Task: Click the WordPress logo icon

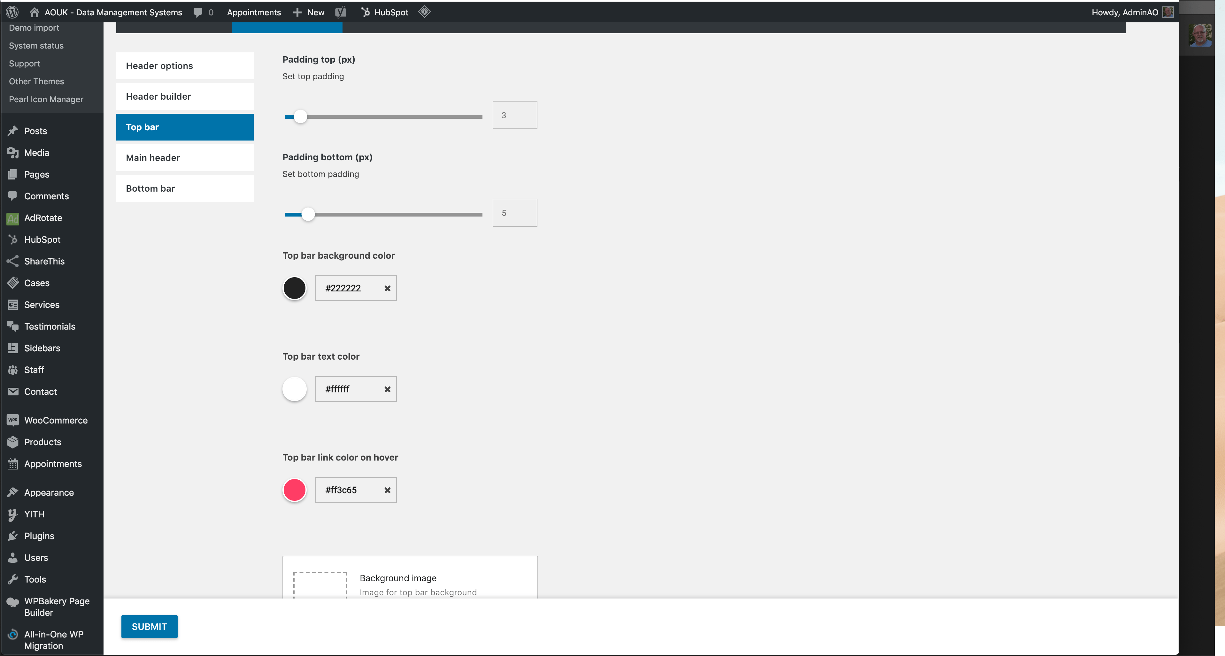Action: click(x=12, y=12)
